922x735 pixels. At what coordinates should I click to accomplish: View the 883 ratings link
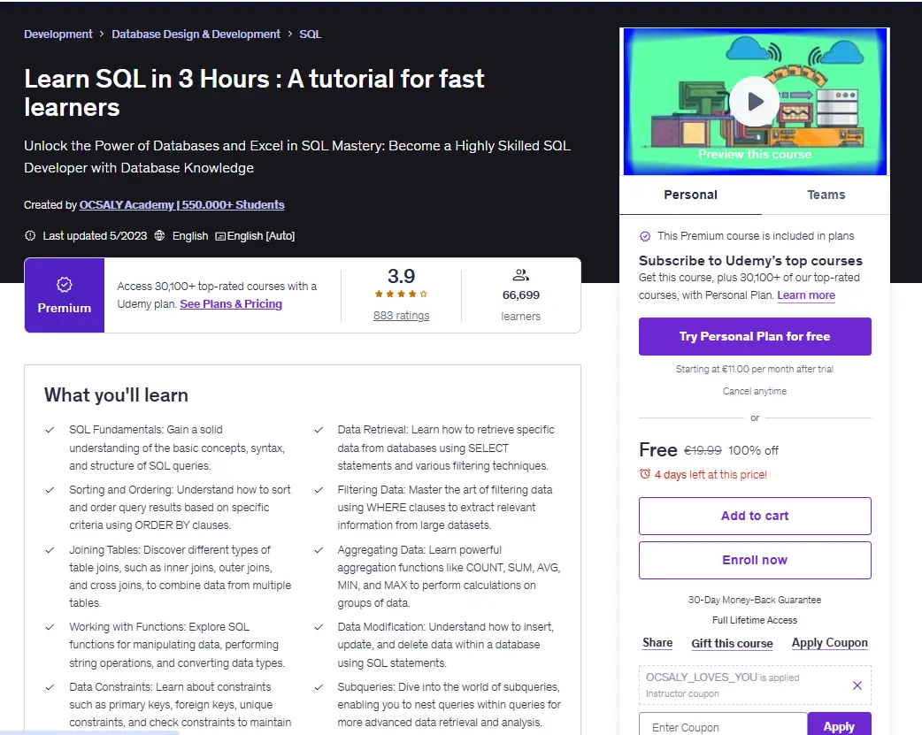[401, 316]
